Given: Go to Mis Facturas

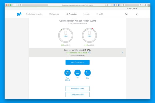Looking at the screenshot, I should [54, 14].
